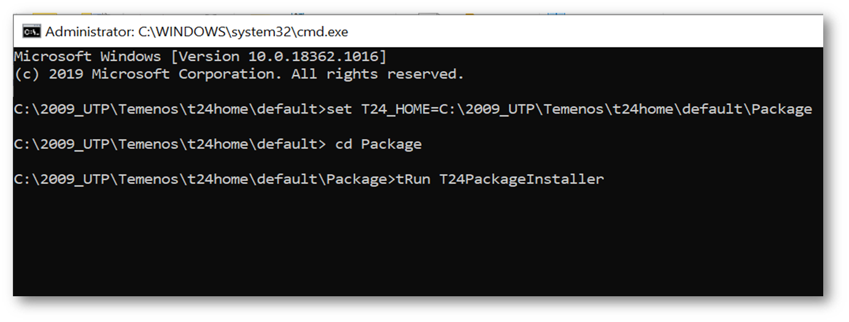Click the "All rights reserved." text
Image resolution: width=849 pixels, height=322 pixels.
click(378, 75)
